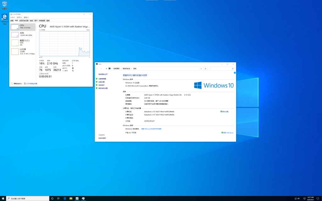Select the 磁盘 0 (C:) disk item
Screen dimensions: 322x201
click(x=23, y=43)
